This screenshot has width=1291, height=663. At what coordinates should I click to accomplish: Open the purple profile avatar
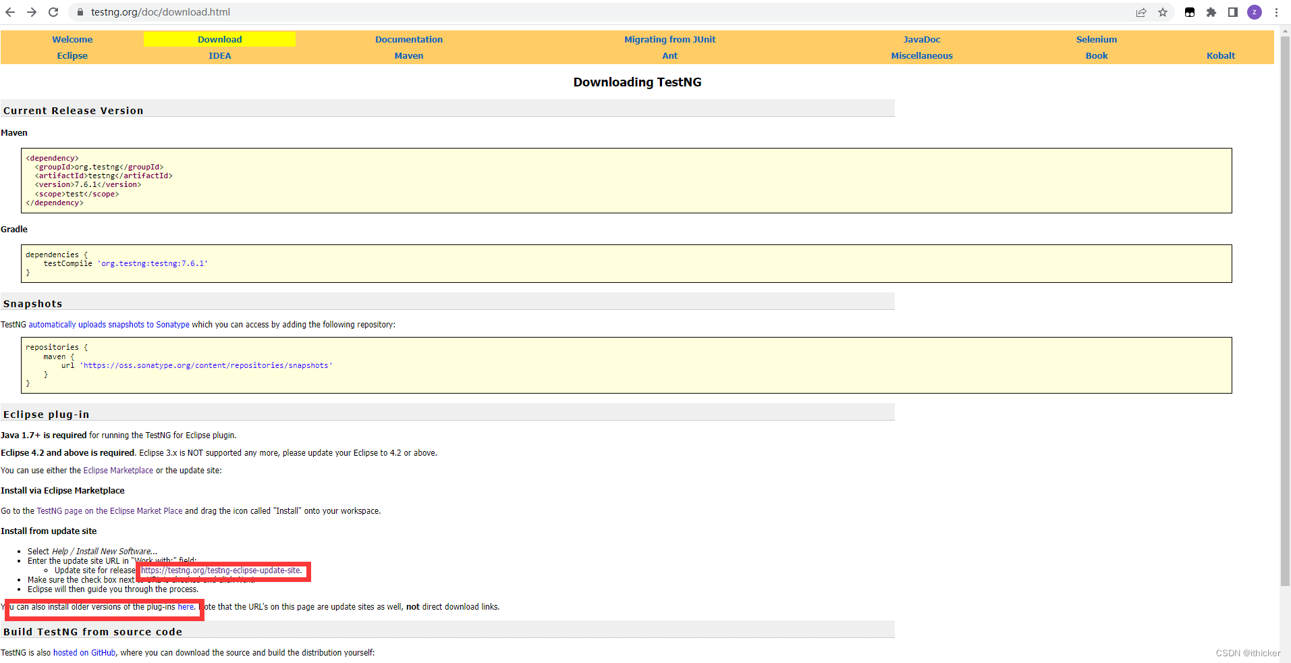1255,12
